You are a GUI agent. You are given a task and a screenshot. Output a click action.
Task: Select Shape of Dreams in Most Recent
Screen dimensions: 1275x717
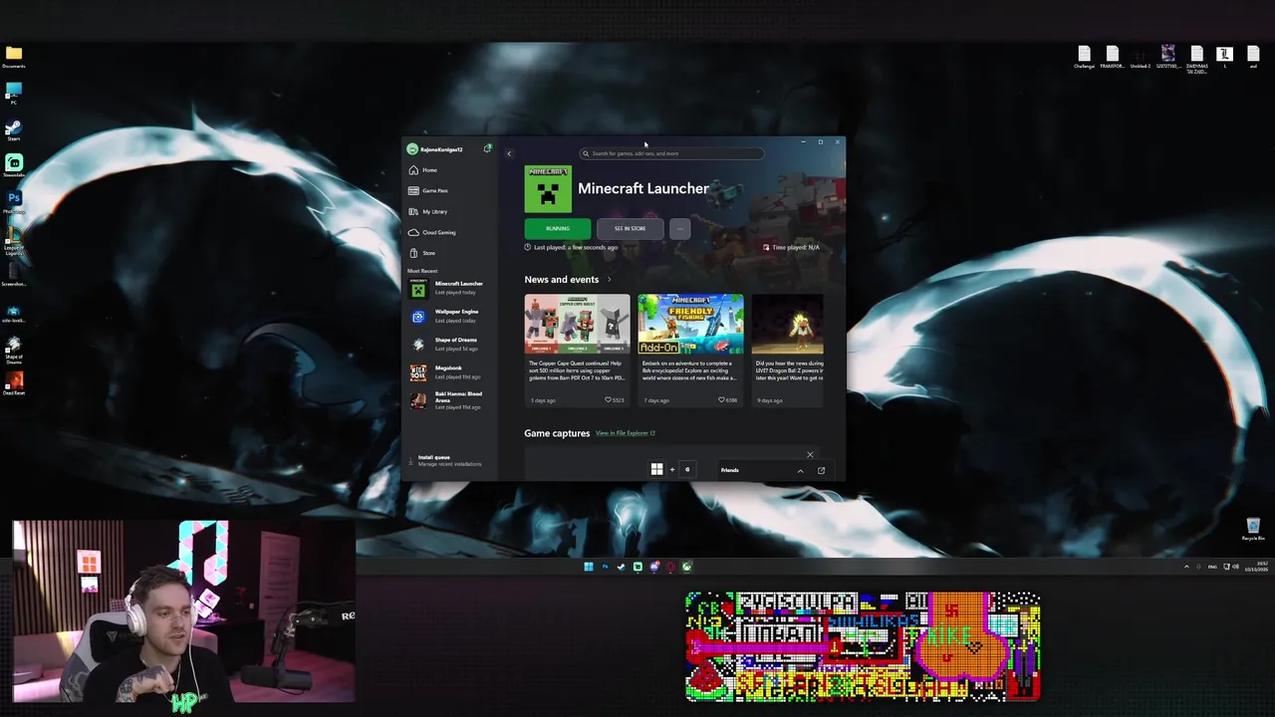(x=448, y=344)
